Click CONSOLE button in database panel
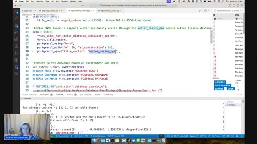This screenshot has width=257, height=144. coord(220,82)
